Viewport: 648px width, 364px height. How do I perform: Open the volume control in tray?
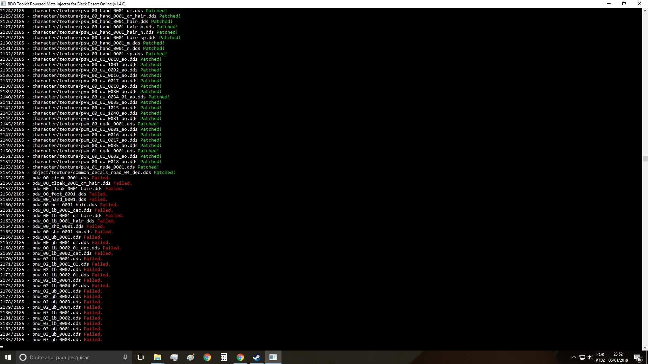point(590,357)
